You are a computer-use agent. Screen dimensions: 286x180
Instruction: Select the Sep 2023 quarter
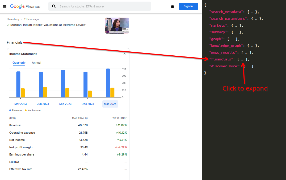[x=65, y=104]
